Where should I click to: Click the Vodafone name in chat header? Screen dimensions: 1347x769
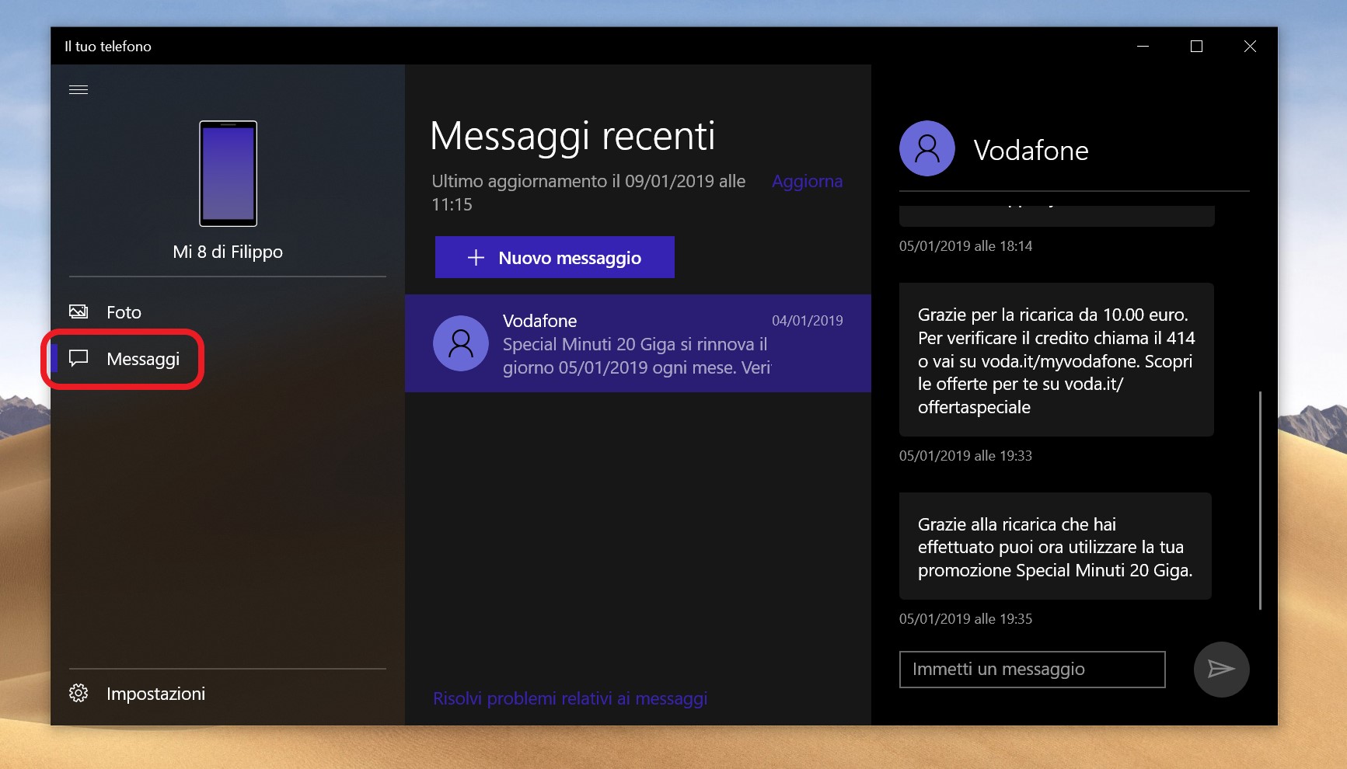(1031, 150)
